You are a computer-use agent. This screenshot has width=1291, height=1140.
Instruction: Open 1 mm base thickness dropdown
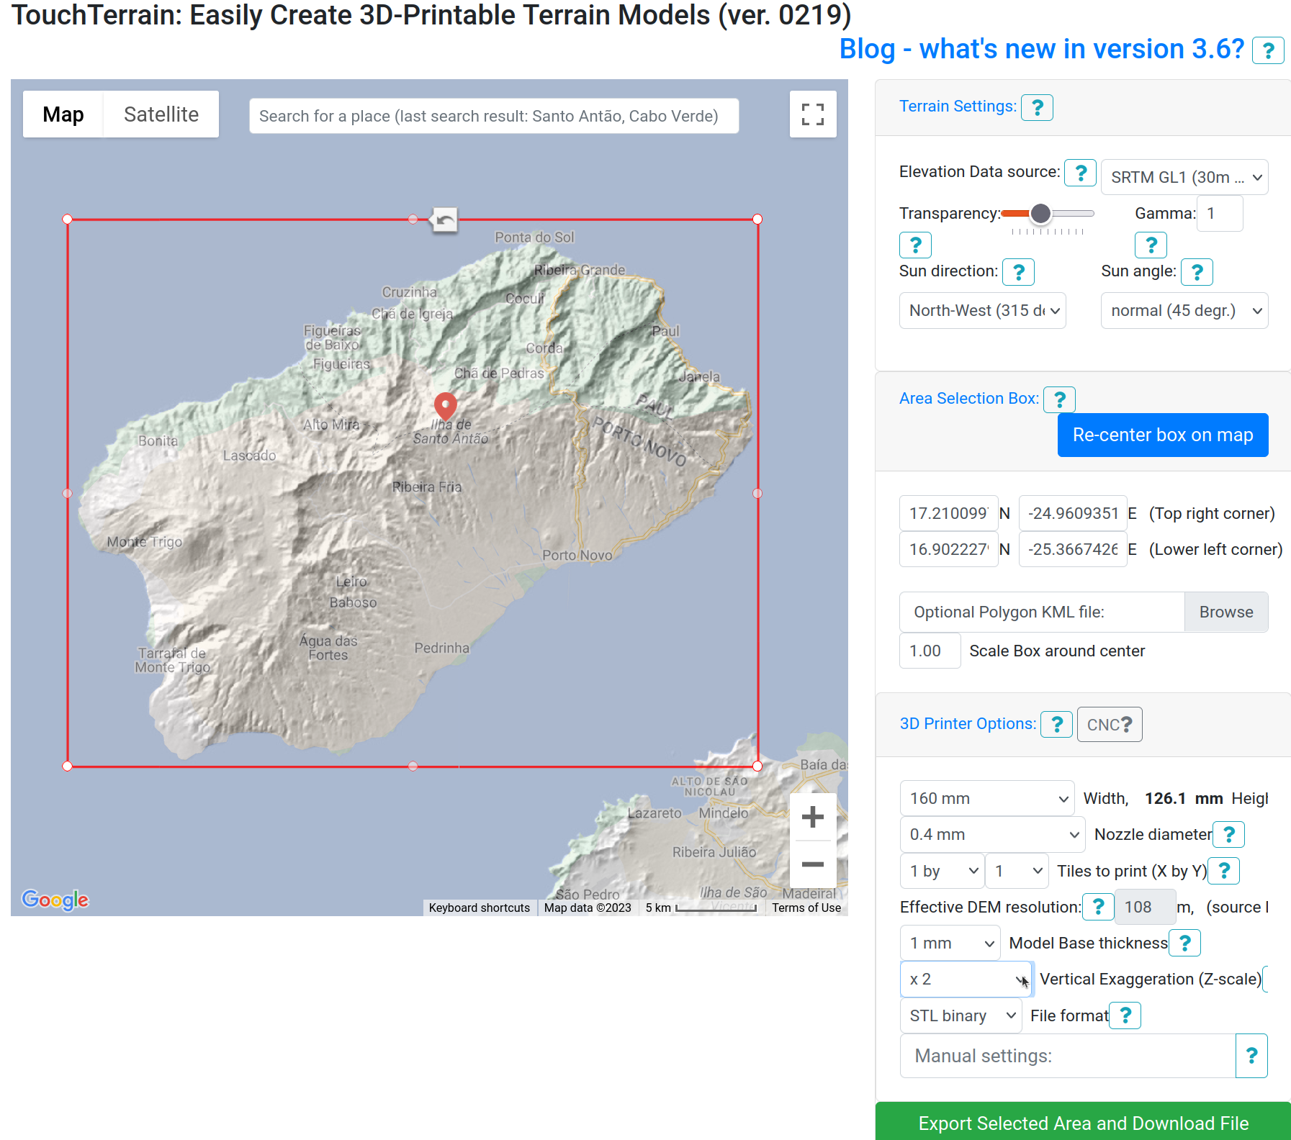[x=950, y=943]
